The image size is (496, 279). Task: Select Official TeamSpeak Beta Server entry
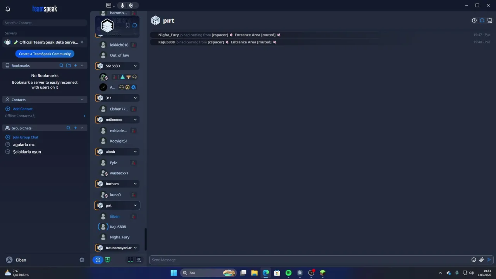(x=45, y=42)
